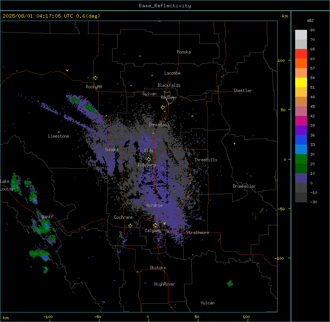Click the yellow diamond marker south of RedDeer
The width and height of the screenshot is (330, 322).
coord(163,107)
